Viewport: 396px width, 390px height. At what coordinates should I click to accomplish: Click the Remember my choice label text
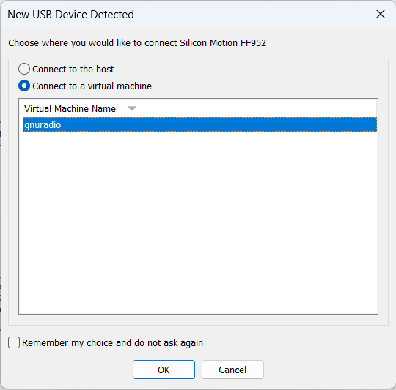click(112, 343)
